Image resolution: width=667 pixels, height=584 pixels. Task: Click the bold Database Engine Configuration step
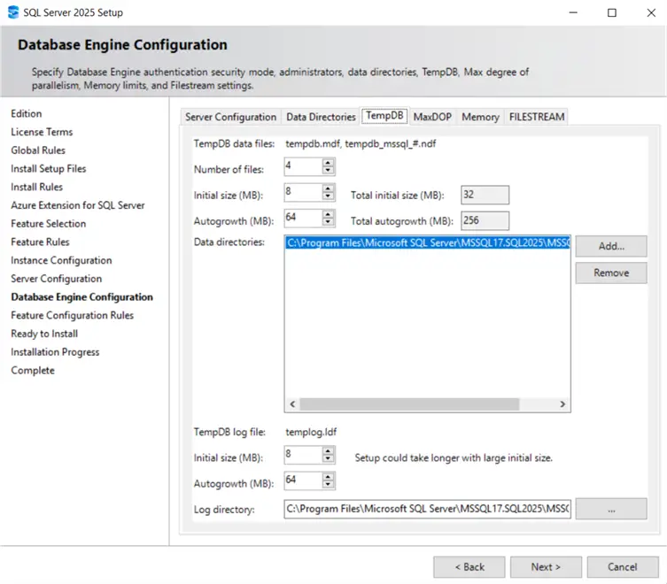(82, 296)
